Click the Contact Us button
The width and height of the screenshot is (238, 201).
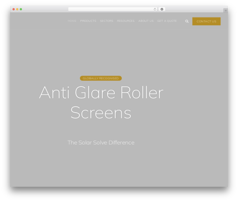(x=207, y=21)
